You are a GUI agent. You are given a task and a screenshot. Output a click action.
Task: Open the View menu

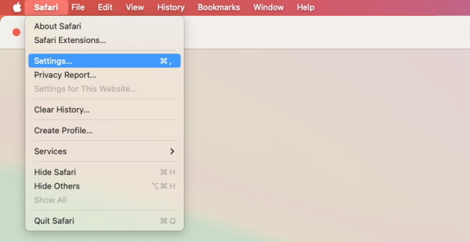[x=135, y=7]
